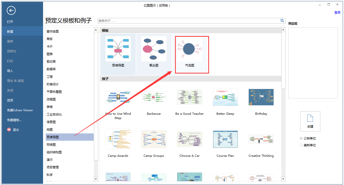
Task: Click the templates pane scroll-up arrow
Action: [x=283, y=30]
